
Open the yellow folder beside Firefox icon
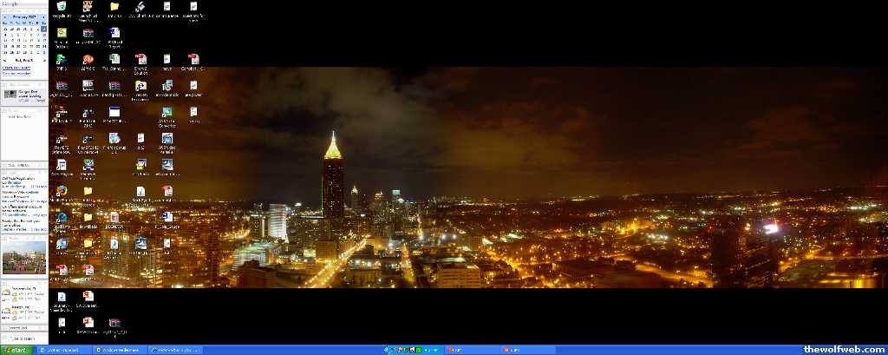coord(88,191)
